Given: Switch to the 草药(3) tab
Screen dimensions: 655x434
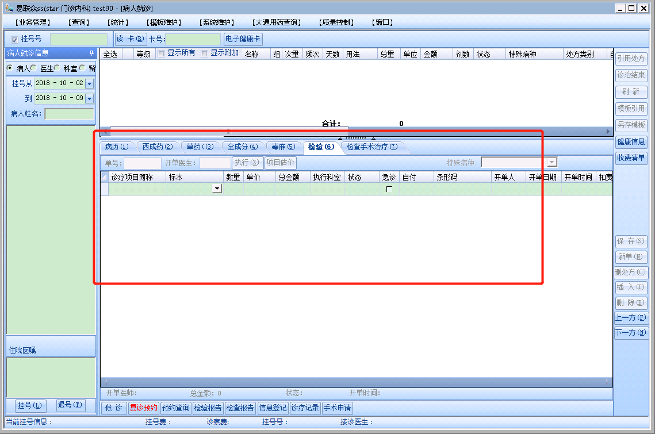Looking at the screenshot, I should tap(200, 147).
